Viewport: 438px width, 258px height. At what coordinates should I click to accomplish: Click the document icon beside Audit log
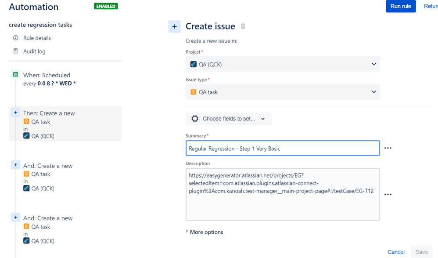pyautogui.click(x=16, y=51)
